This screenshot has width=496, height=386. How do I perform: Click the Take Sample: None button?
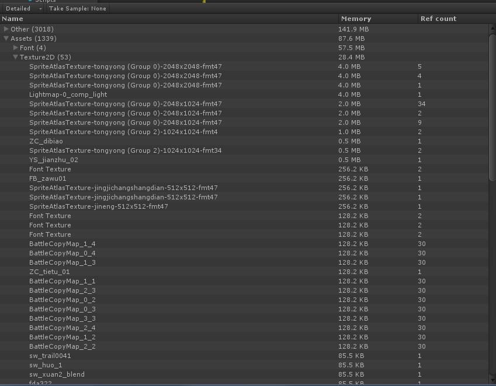pyautogui.click(x=78, y=9)
